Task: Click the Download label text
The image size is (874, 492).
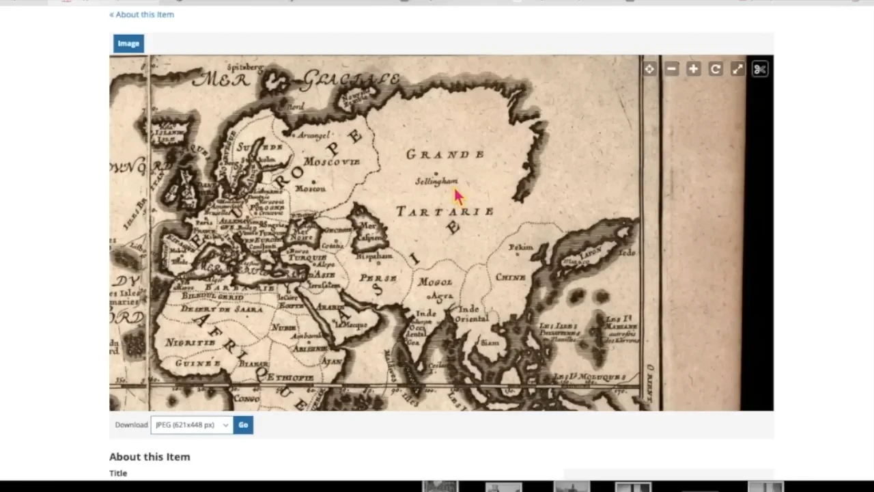Action: click(131, 425)
